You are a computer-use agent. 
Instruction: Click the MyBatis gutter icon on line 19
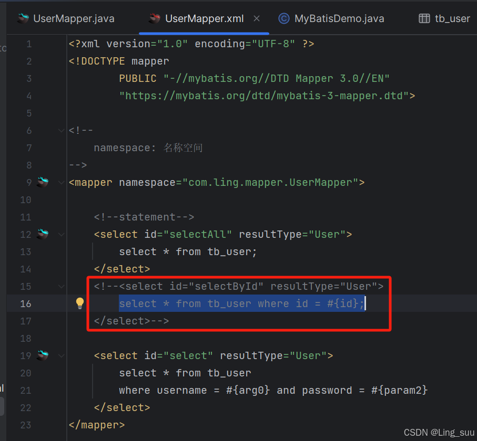(x=43, y=355)
